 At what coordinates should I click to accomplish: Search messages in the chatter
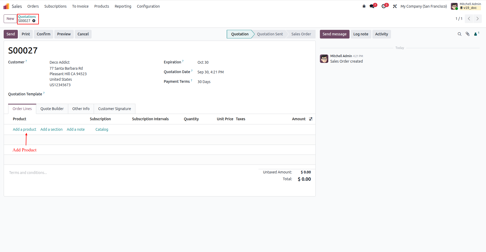[x=459, y=34]
